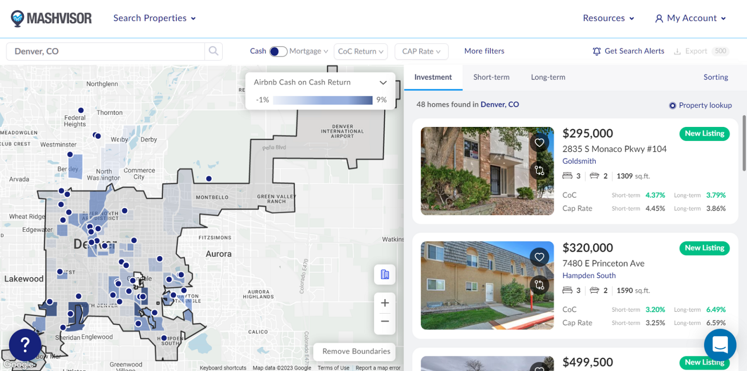Viewport: 747px width, 371px height.
Task: Collapse the Airbnb Cash on Cash Return legend
Action: point(383,82)
